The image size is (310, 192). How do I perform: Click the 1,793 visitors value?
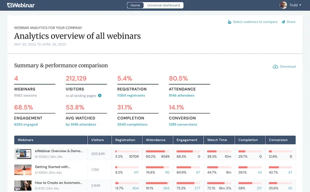[x=95, y=170]
